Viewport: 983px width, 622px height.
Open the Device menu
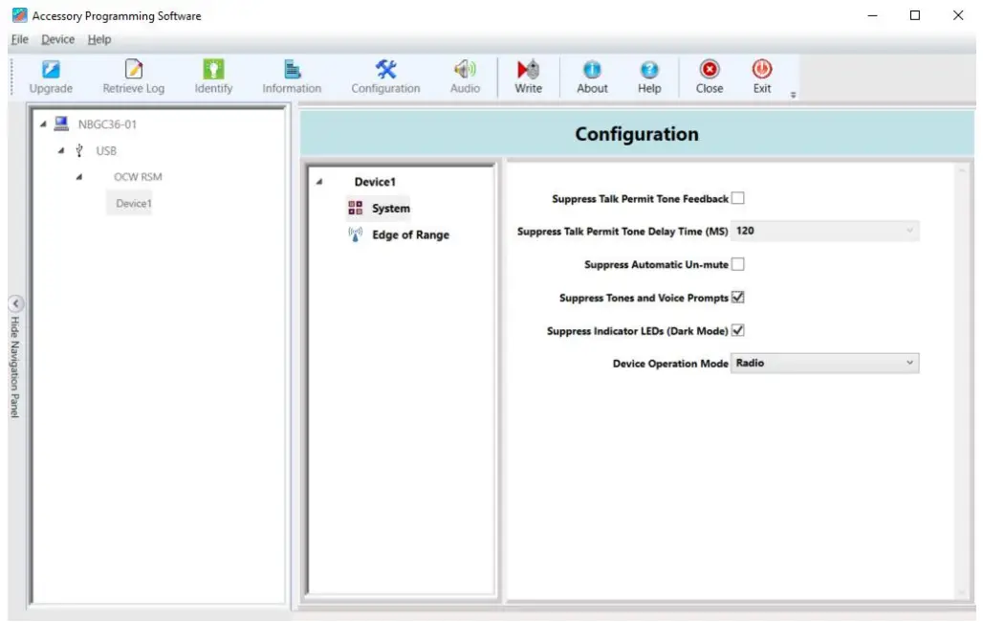[x=57, y=39]
